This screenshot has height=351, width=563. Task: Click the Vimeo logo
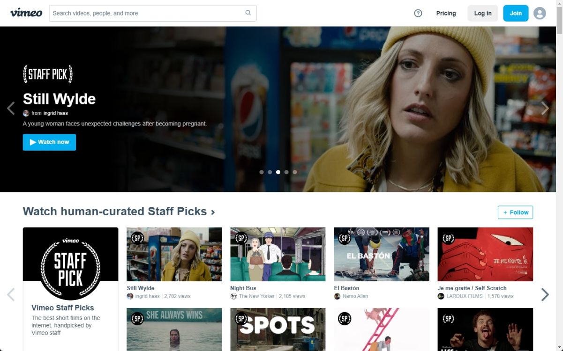point(26,13)
